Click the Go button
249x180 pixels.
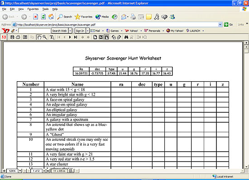pyautogui.click(x=228, y=24)
